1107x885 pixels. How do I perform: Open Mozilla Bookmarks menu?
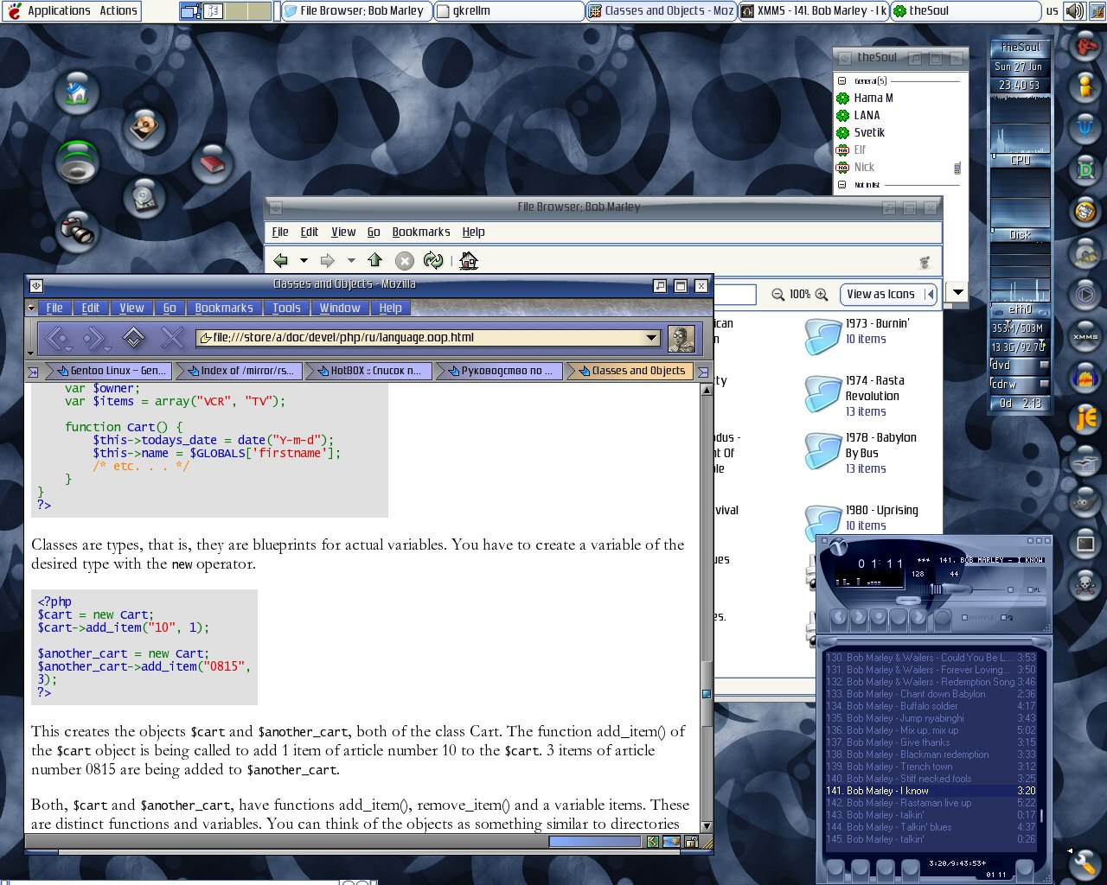[x=224, y=308]
